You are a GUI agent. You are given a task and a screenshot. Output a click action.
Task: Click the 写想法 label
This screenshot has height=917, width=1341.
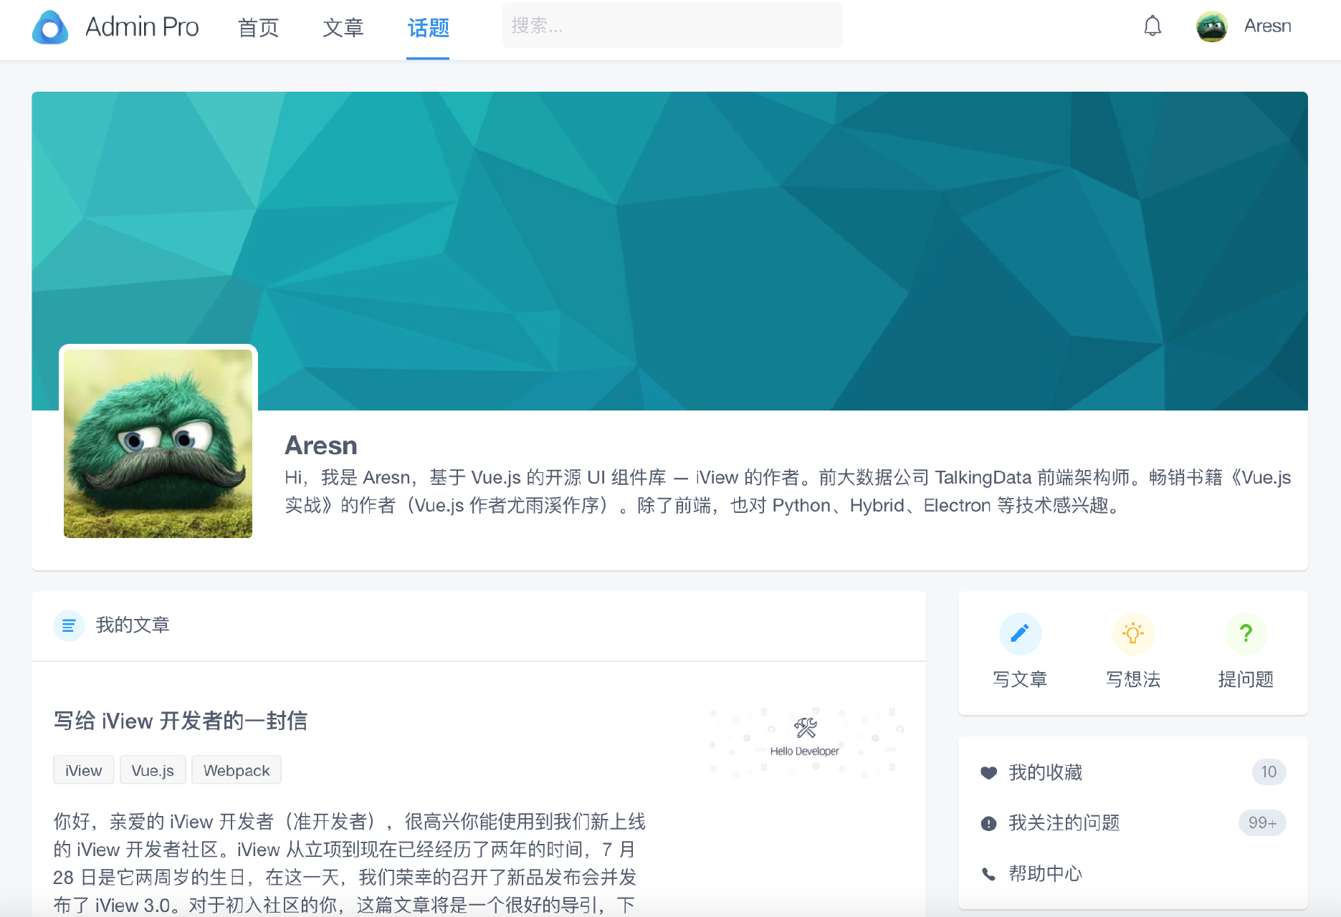(x=1133, y=679)
